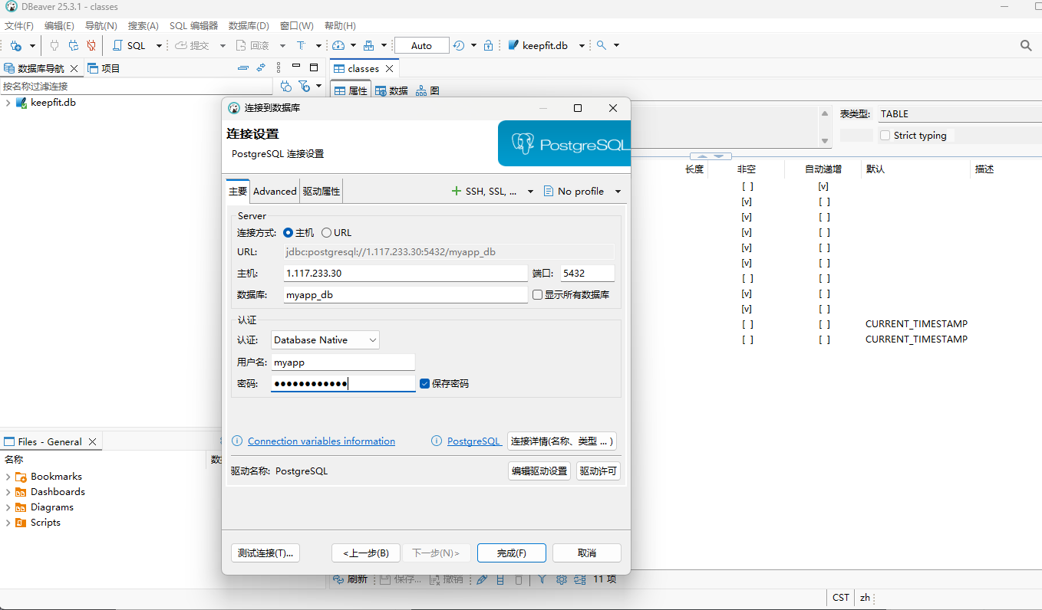Screen dimensions: 1042x610
Task: Click the reconnect icon in main toolbar
Action: pyautogui.click(x=74, y=45)
